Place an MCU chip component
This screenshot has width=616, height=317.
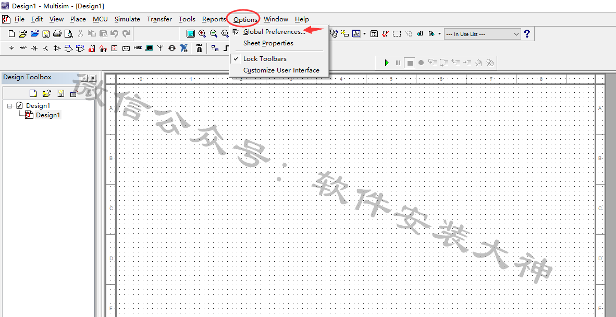pos(199,48)
